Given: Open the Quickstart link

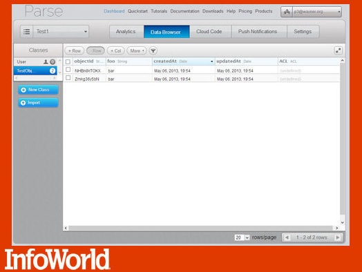Looking at the screenshot, I should pos(137,11).
